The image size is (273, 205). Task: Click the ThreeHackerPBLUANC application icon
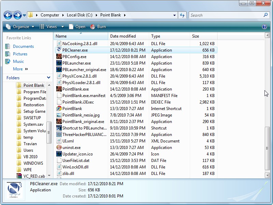coord(59,134)
